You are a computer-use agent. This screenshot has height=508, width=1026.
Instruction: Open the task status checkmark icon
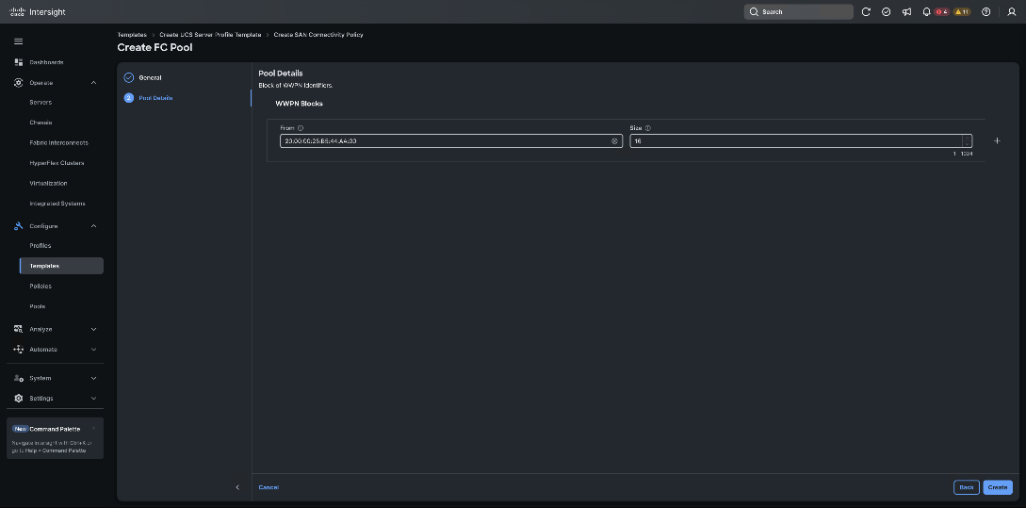pos(886,12)
